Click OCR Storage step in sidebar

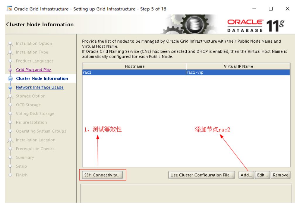pos(28,105)
